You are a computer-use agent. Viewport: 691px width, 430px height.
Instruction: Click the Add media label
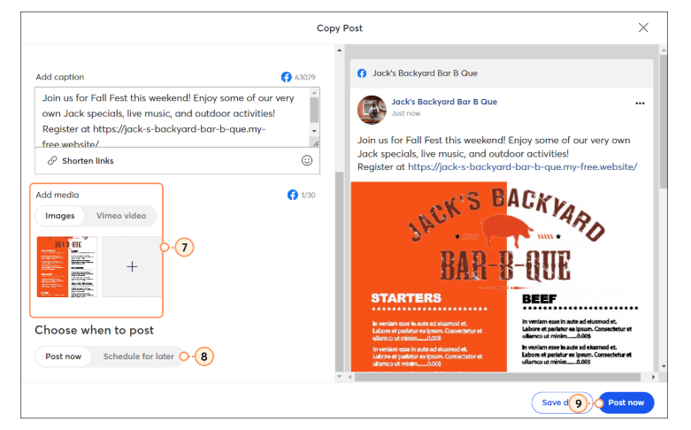pyautogui.click(x=58, y=195)
